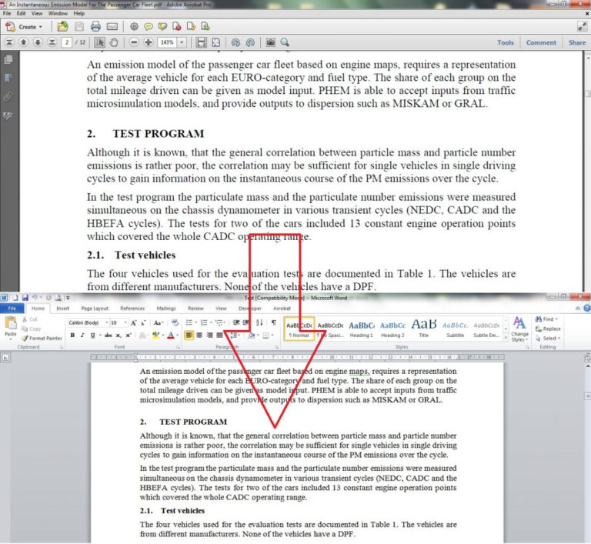Viewport: 591px width, 544px height.
Task: Open Attachments paperclip panel in Acrobat sidebar
Action: (8, 96)
